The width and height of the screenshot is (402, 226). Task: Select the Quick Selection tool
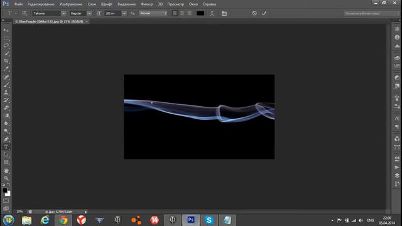pyautogui.click(x=6, y=53)
